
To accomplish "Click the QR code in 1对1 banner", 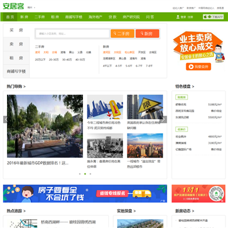I will pyautogui.click(x=217, y=194).
